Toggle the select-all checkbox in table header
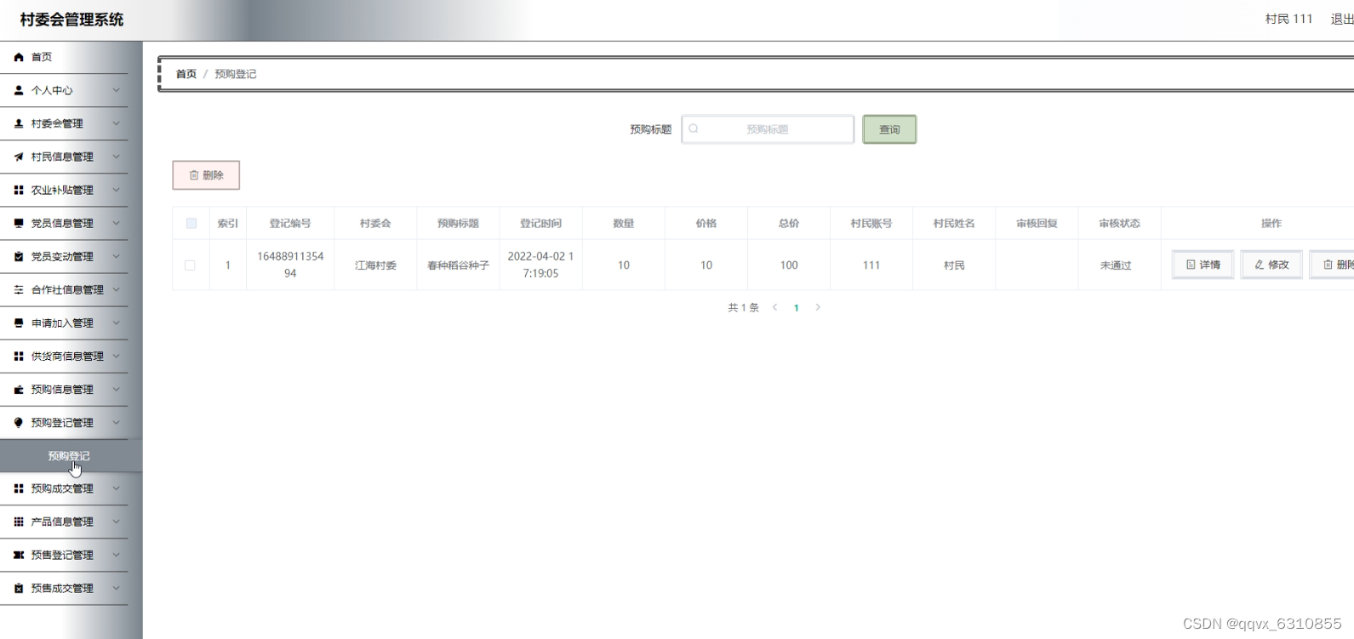Image resolution: width=1354 pixels, height=639 pixels. [191, 223]
